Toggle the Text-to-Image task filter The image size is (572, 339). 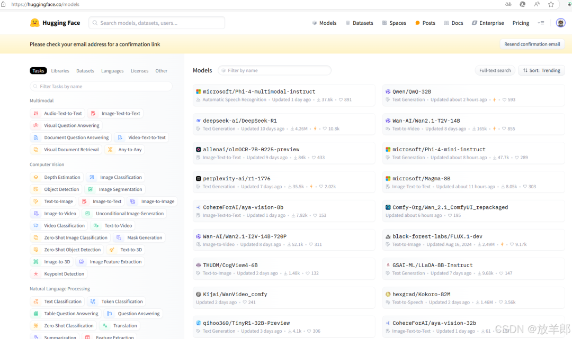[x=53, y=201]
